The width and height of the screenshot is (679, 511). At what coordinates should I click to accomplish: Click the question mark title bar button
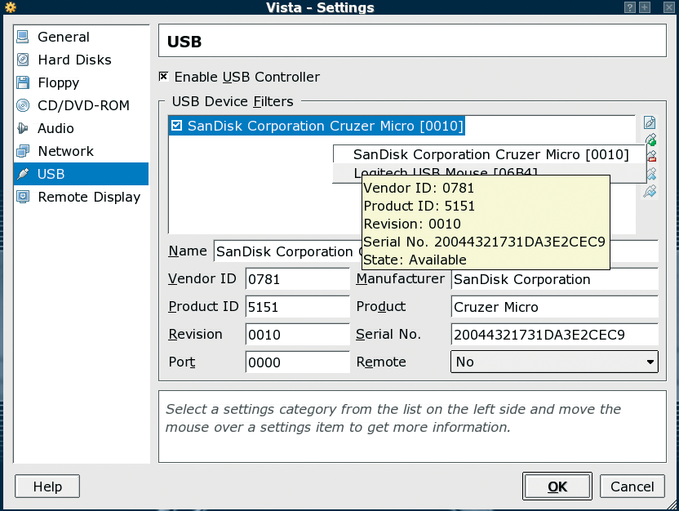pyautogui.click(x=630, y=7)
